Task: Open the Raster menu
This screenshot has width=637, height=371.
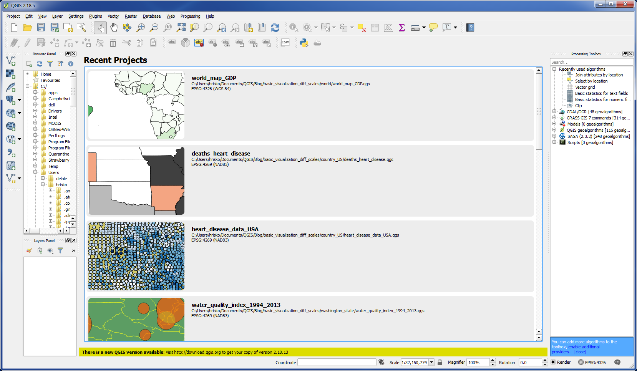Action: pos(131,16)
